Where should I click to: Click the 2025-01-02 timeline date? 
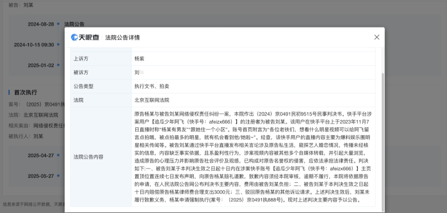tap(41, 65)
